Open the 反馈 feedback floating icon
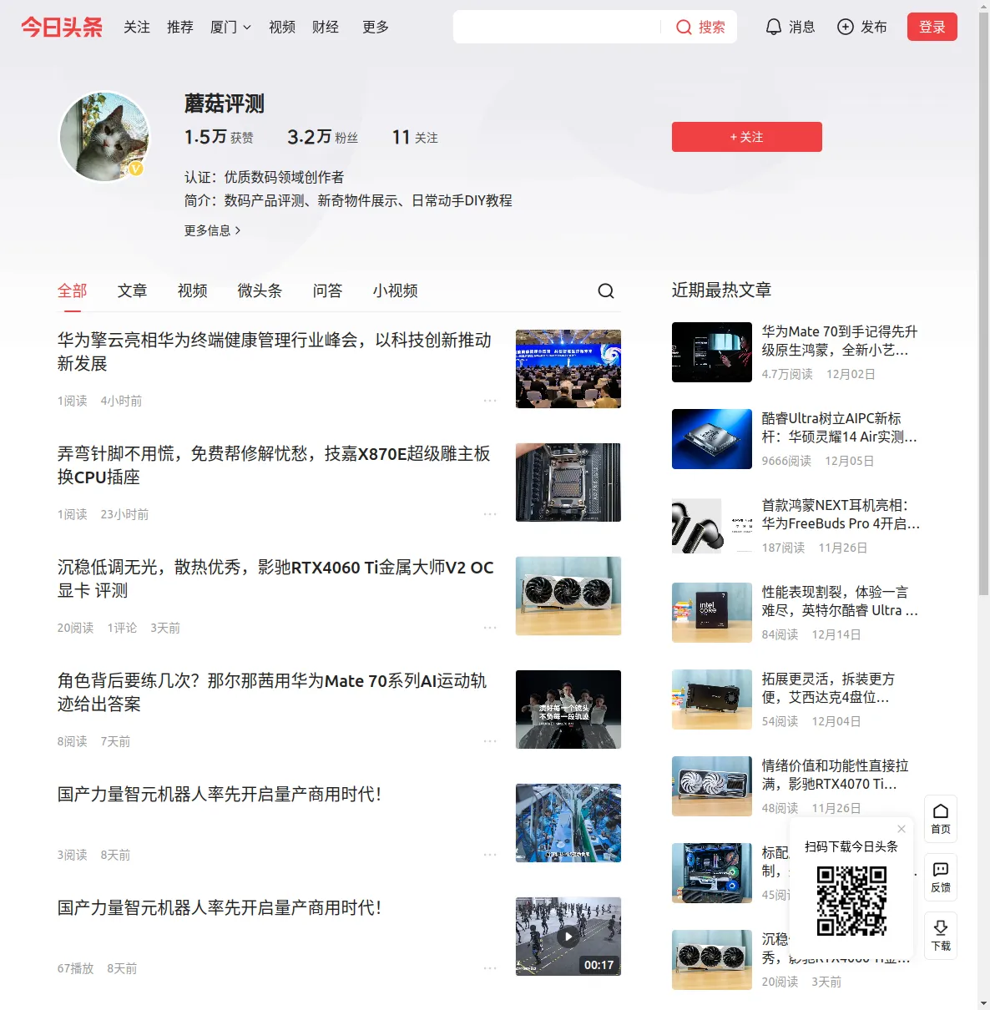Screen dimensions: 990x1010 pyautogui.click(x=941, y=877)
